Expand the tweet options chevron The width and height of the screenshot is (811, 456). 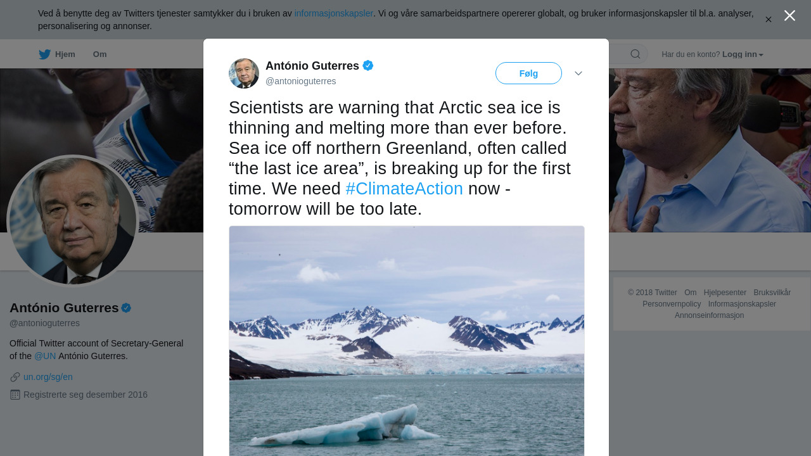[x=578, y=73]
